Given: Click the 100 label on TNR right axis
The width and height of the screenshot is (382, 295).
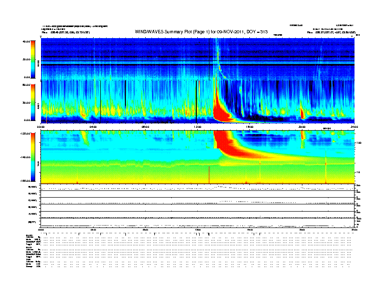Looking at the screenshot, I should click(359, 143).
